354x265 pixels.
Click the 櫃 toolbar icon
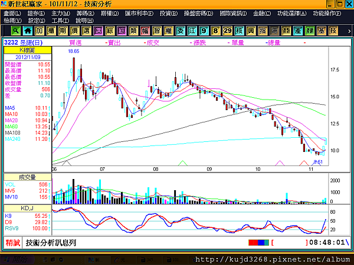point(51,31)
